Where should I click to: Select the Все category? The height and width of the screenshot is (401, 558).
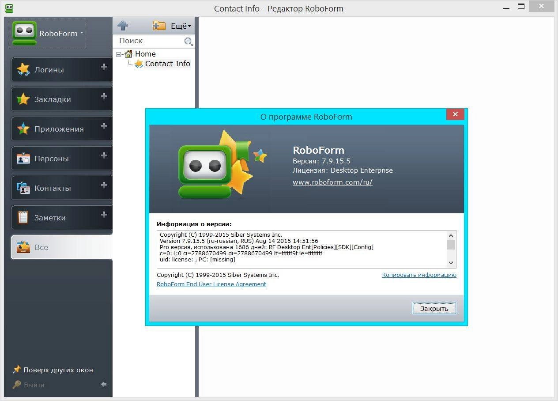coord(61,247)
